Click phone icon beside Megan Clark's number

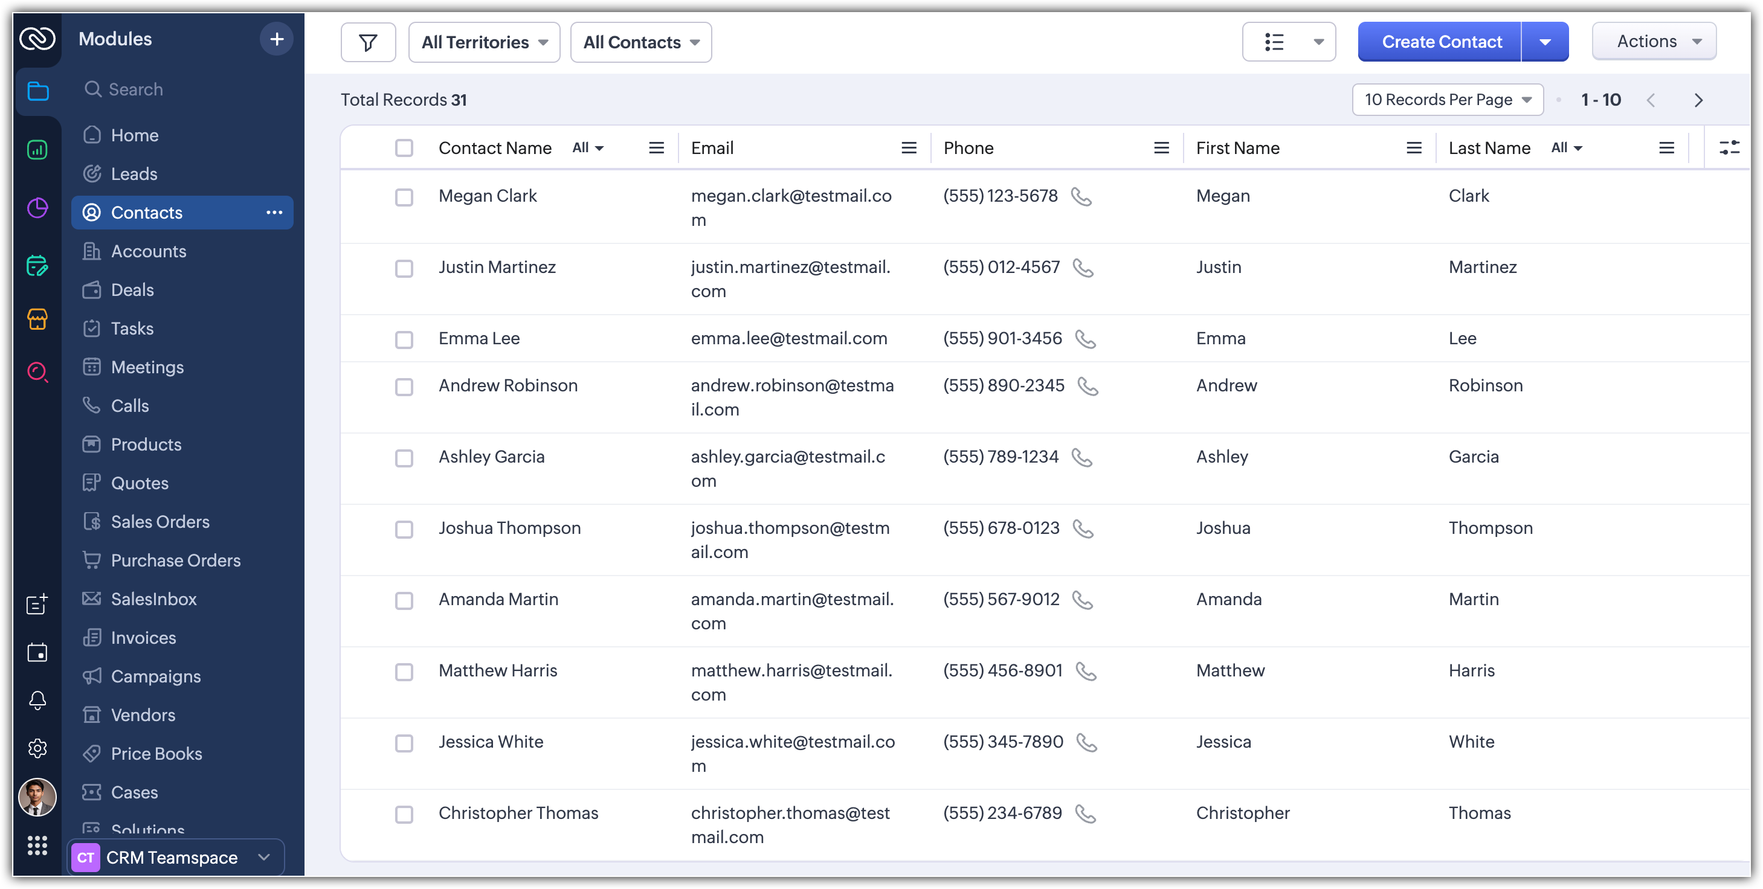coord(1081,197)
